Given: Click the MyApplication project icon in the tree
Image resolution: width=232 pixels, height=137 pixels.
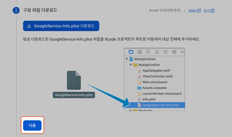Looking at the screenshot, I should point(131,59).
